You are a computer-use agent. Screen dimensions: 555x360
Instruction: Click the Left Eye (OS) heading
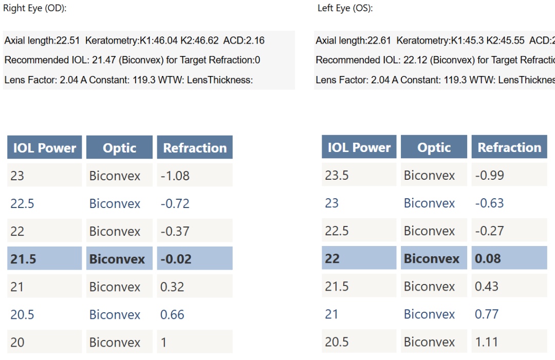point(345,8)
